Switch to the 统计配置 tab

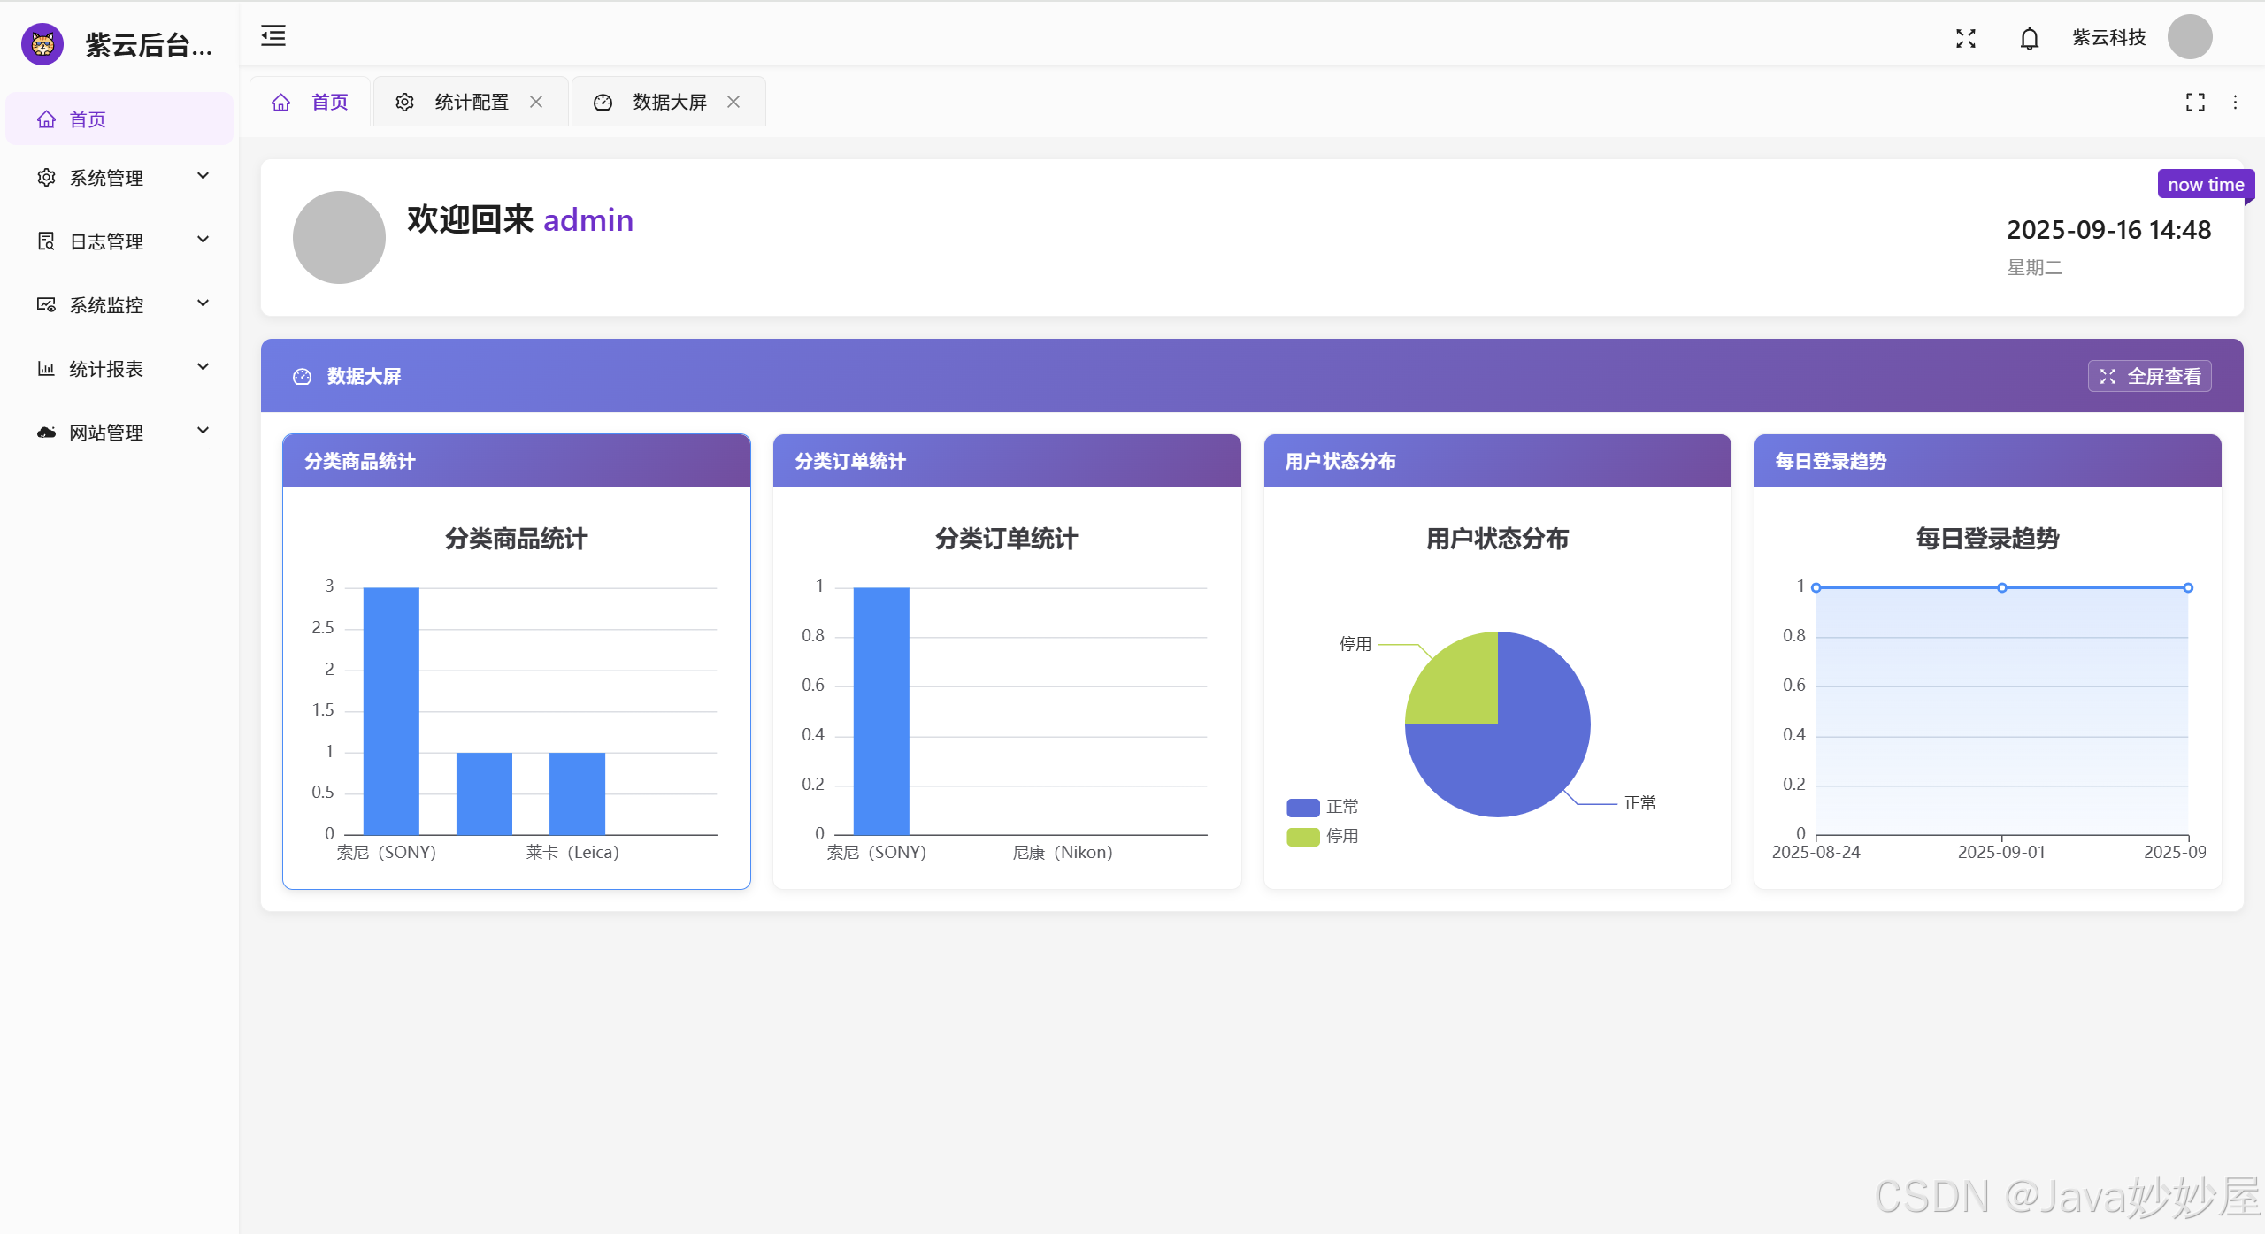coord(471,102)
